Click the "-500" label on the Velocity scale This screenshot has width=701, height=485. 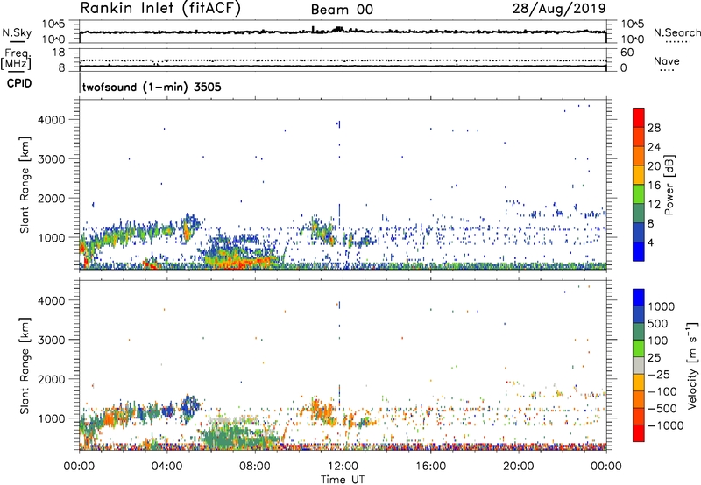662,409
